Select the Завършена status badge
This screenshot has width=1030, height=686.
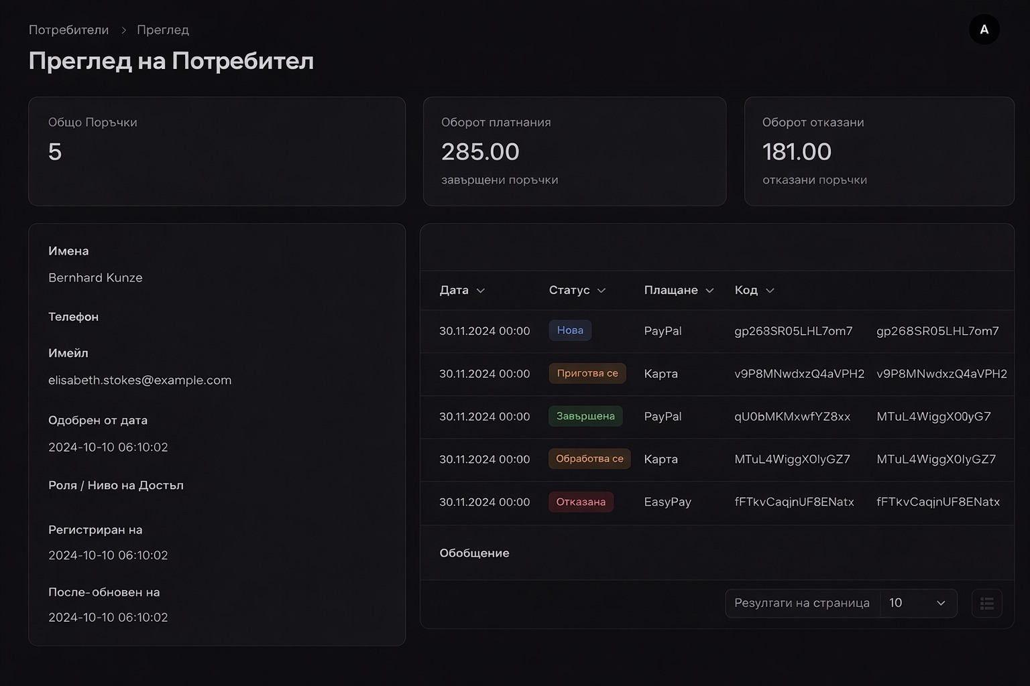pyautogui.click(x=585, y=416)
